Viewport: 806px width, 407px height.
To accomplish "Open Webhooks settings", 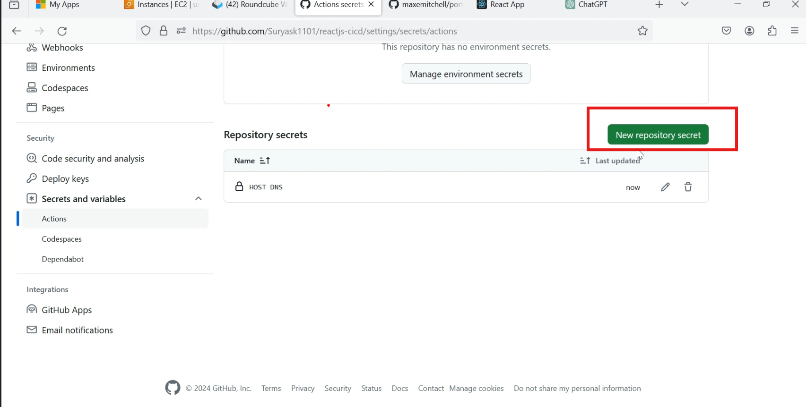I will pyautogui.click(x=62, y=48).
